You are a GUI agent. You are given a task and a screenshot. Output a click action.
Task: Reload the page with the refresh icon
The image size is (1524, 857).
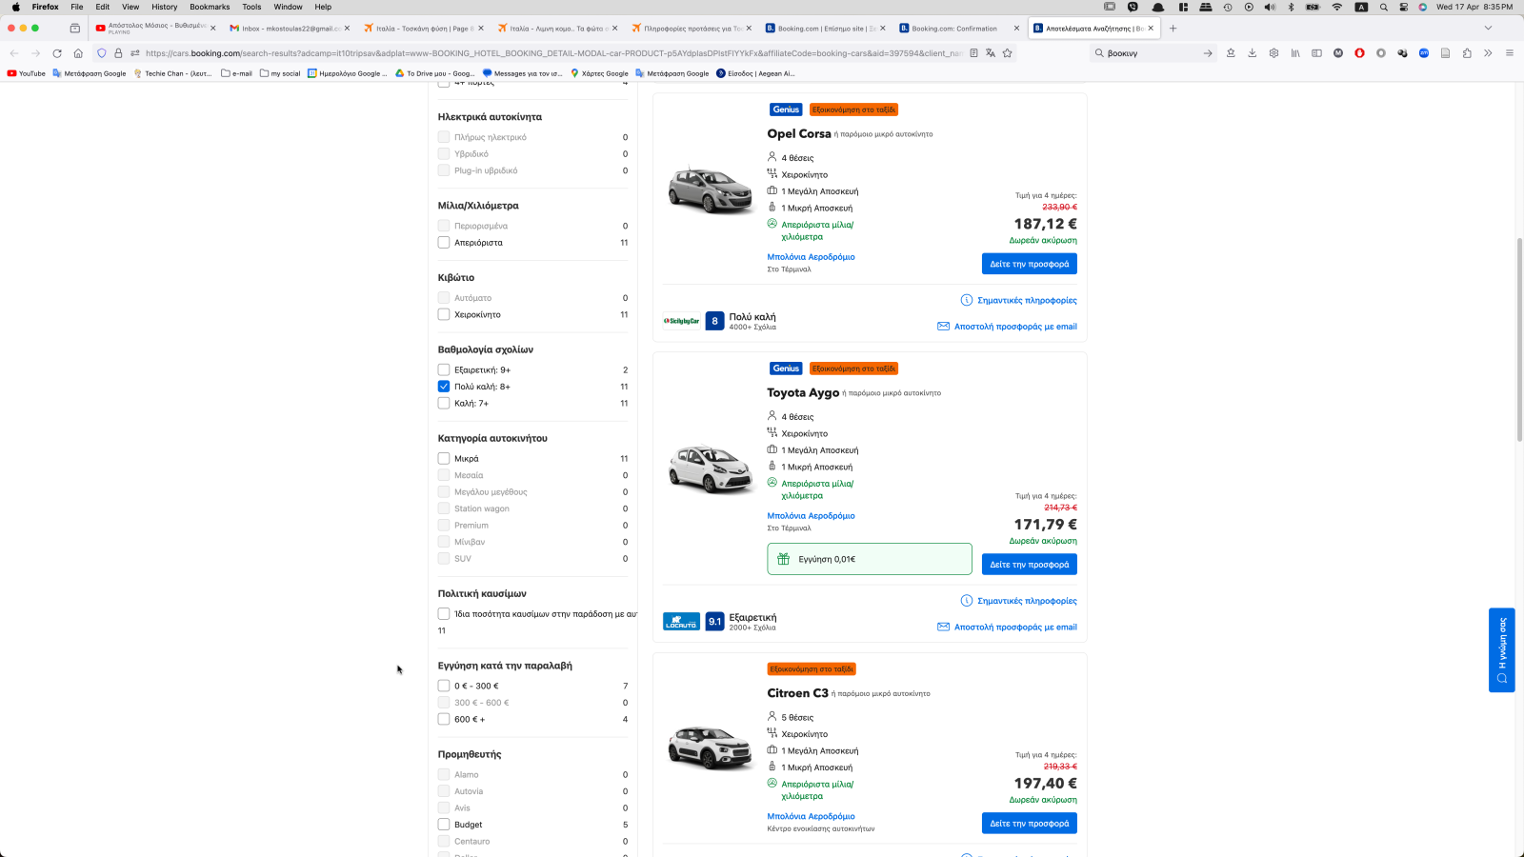(57, 53)
